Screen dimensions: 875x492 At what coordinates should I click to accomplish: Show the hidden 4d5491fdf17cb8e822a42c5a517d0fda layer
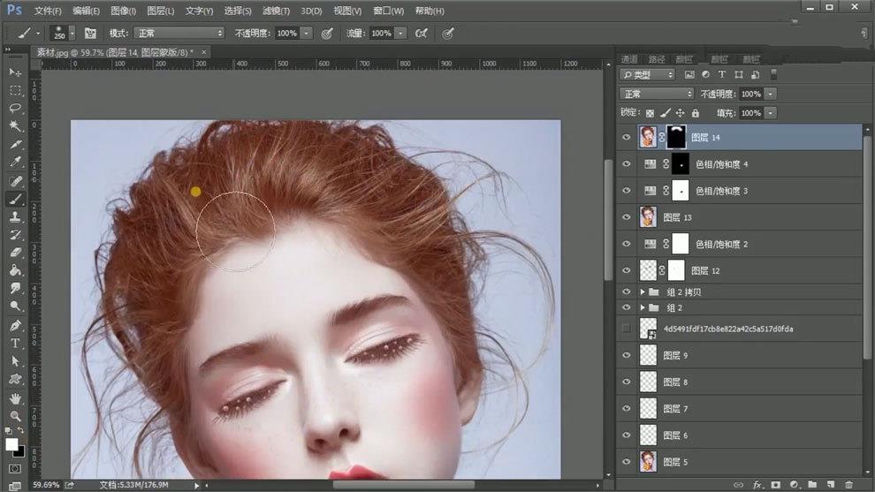point(627,329)
